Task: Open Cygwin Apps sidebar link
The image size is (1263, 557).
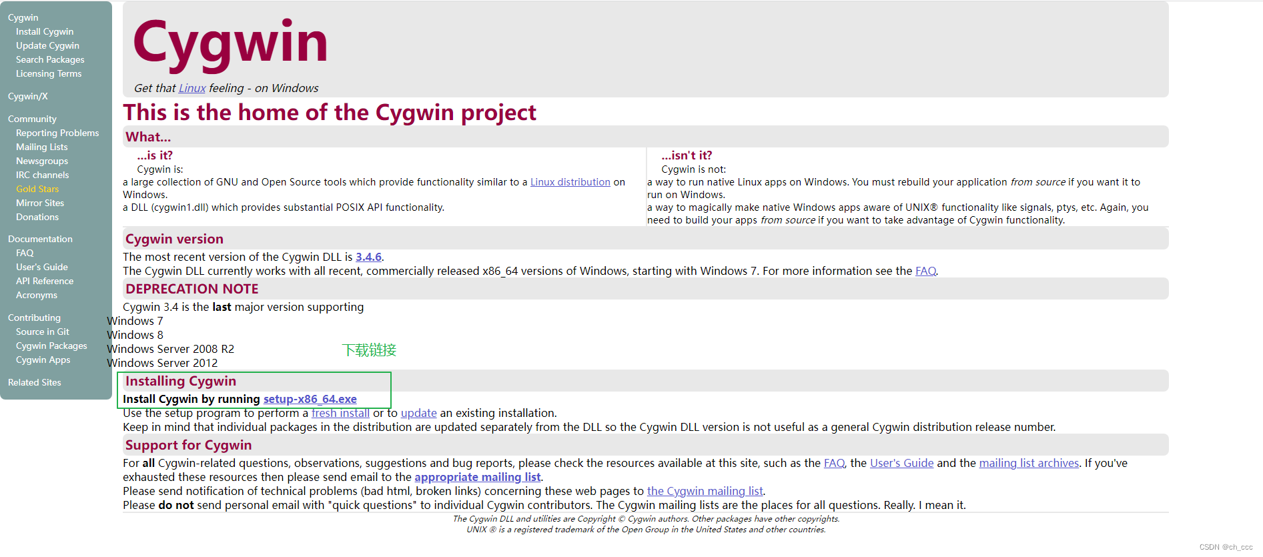Action: coord(43,360)
